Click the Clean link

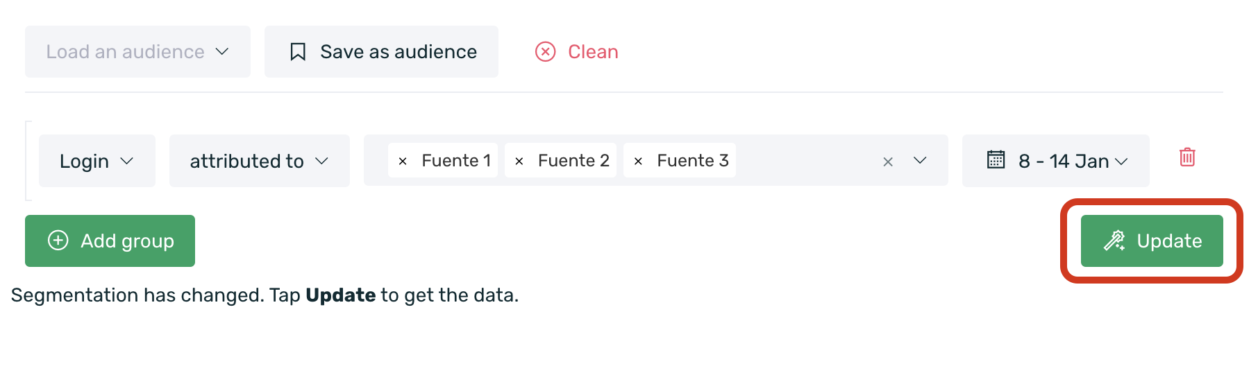[x=576, y=52]
